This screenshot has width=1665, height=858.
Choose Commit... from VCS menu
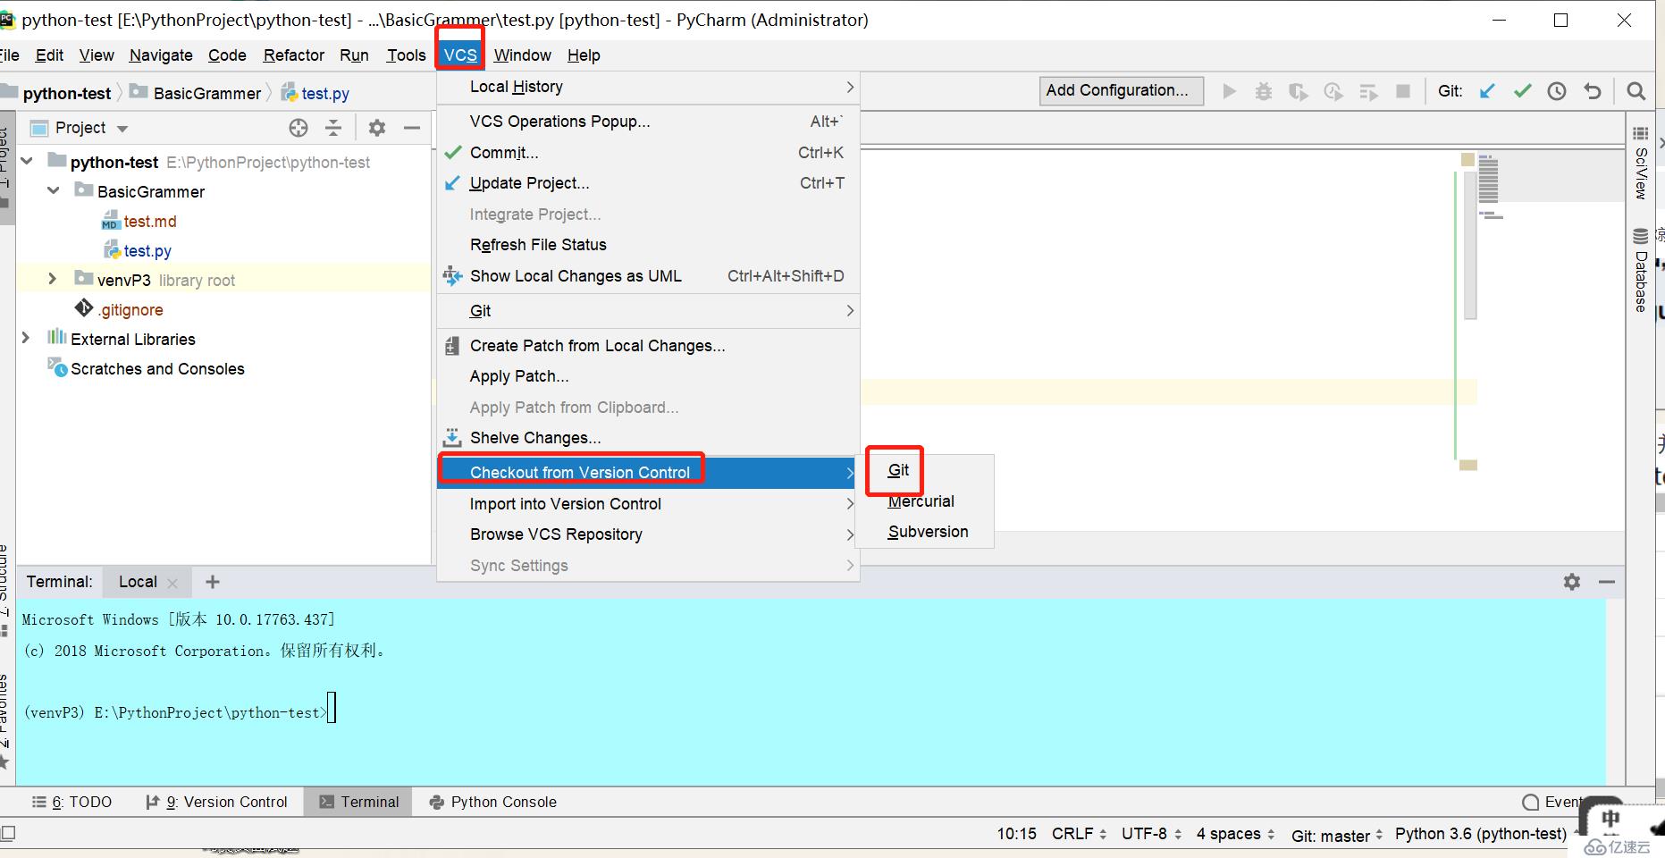[648, 153]
